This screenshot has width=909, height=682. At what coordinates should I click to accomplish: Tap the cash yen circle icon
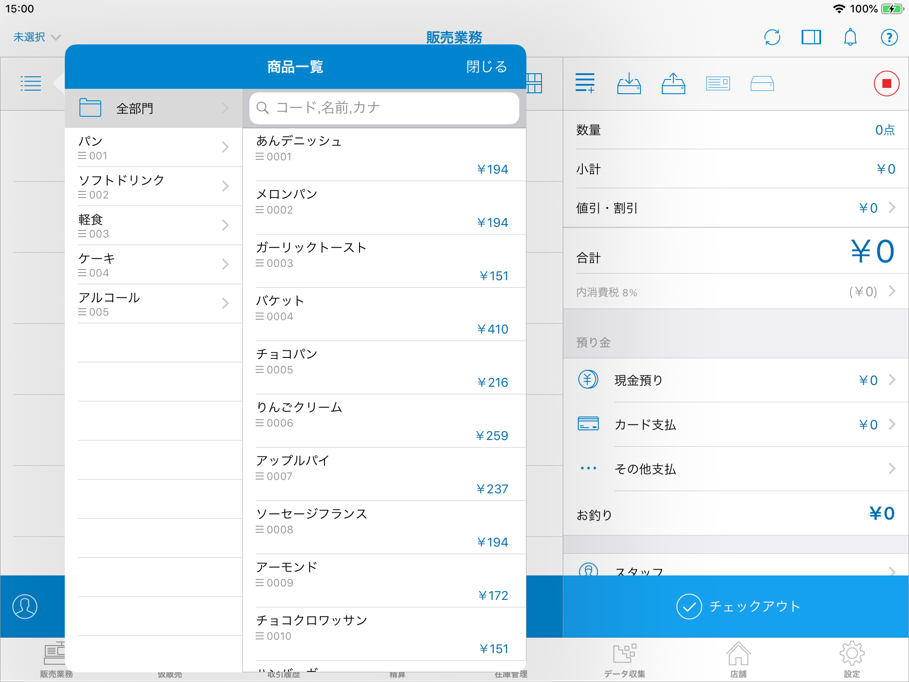[x=588, y=380]
